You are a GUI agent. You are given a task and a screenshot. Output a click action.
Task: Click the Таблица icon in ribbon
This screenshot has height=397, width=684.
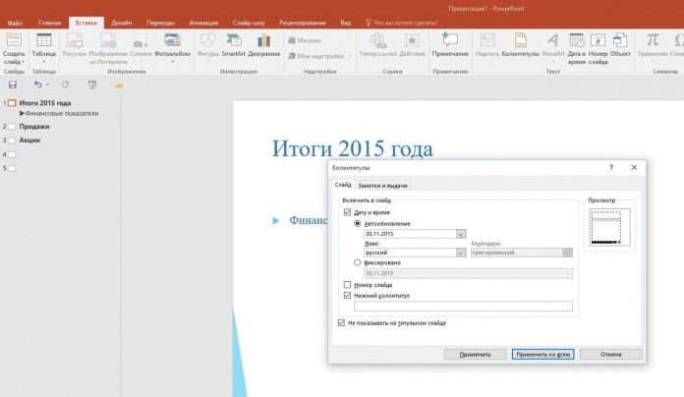click(x=44, y=40)
